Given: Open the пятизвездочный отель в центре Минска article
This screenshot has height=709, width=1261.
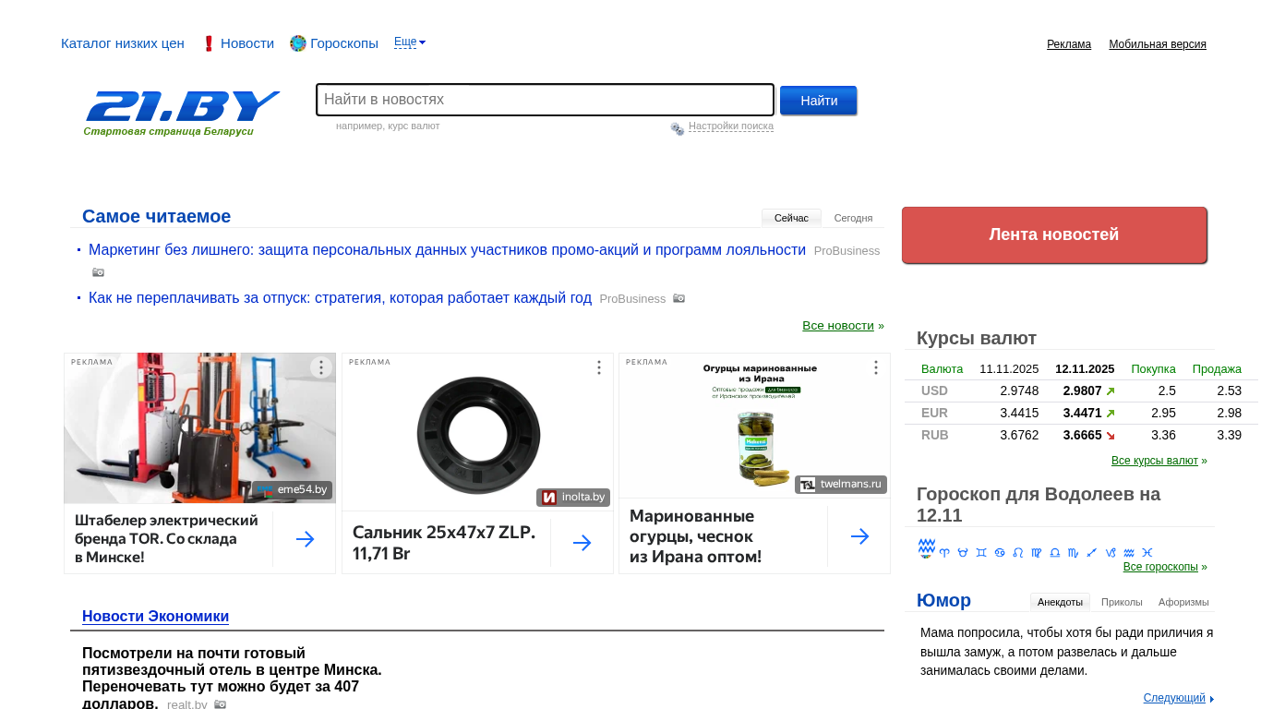Looking at the screenshot, I should point(232,678).
